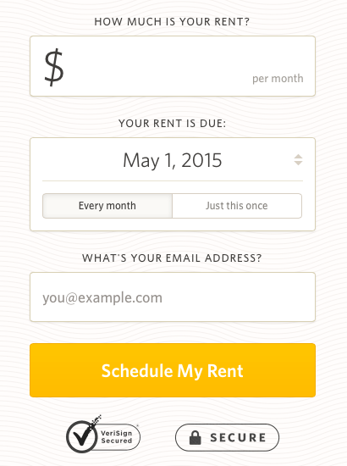Screen dimensions: 347x466
Task: Click the date selector up-down arrows
Action: (298, 160)
